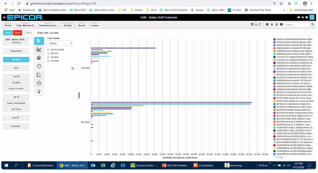Viewport: 318px width, 173px height.
Task: Run search with magnifier icon
Action: (313, 24)
